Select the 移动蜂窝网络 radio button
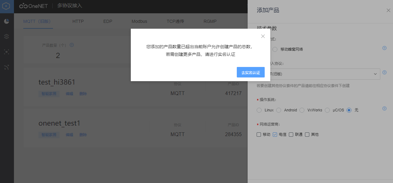The height and width of the screenshot is (183, 393). [275, 49]
